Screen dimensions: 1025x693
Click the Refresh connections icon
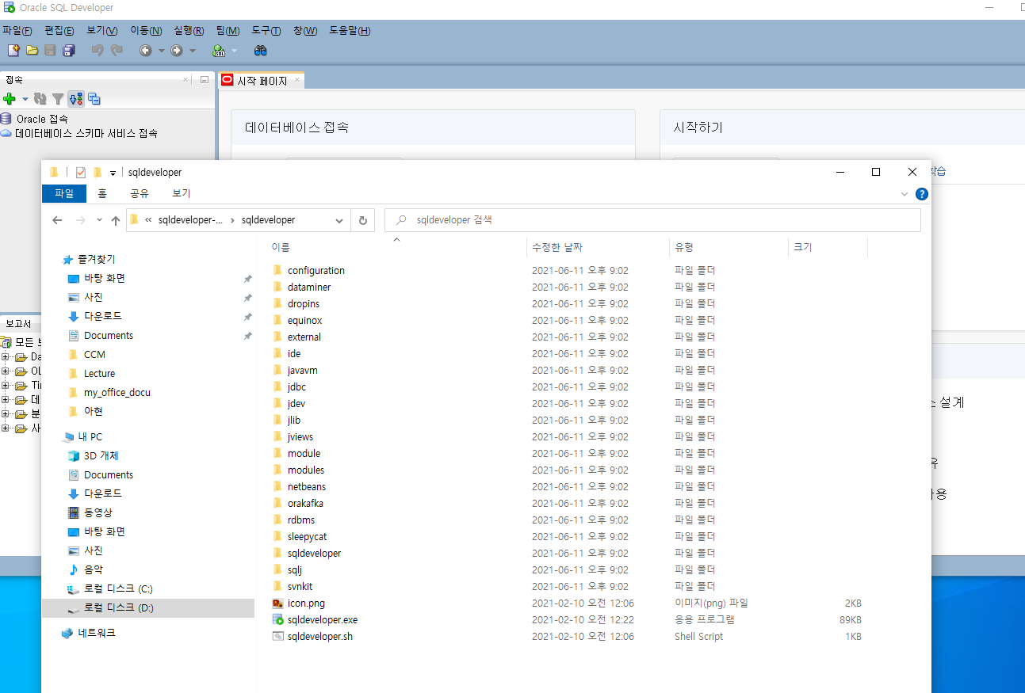[x=40, y=99]
